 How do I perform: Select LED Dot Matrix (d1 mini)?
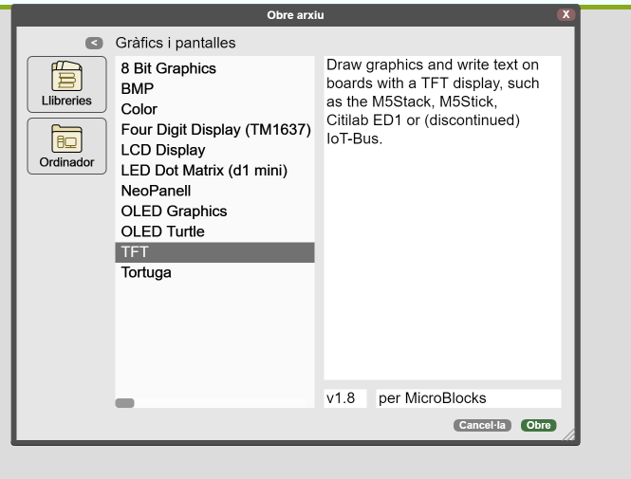coord(203,171)
